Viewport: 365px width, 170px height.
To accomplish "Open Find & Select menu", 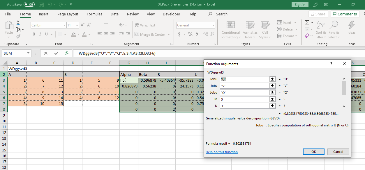I will click(334, 30).
